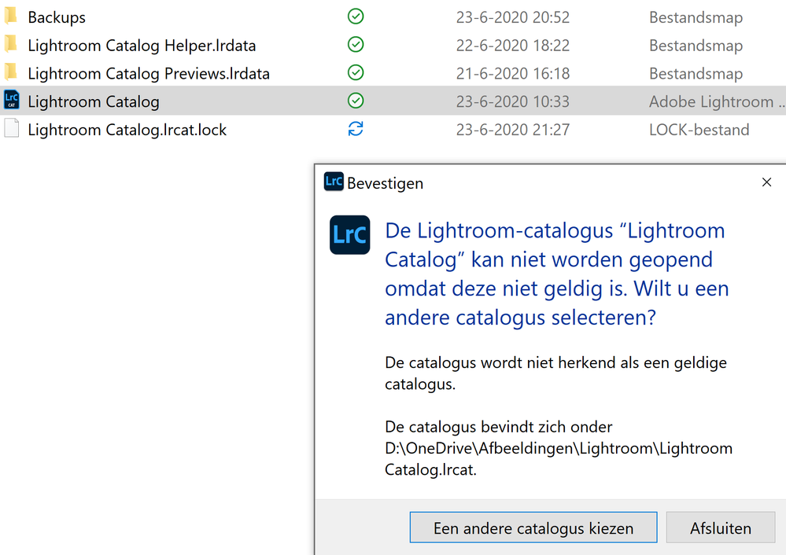Click the Afsluiten button
This screenshot has width=786, height=555.
click(721, 527)
